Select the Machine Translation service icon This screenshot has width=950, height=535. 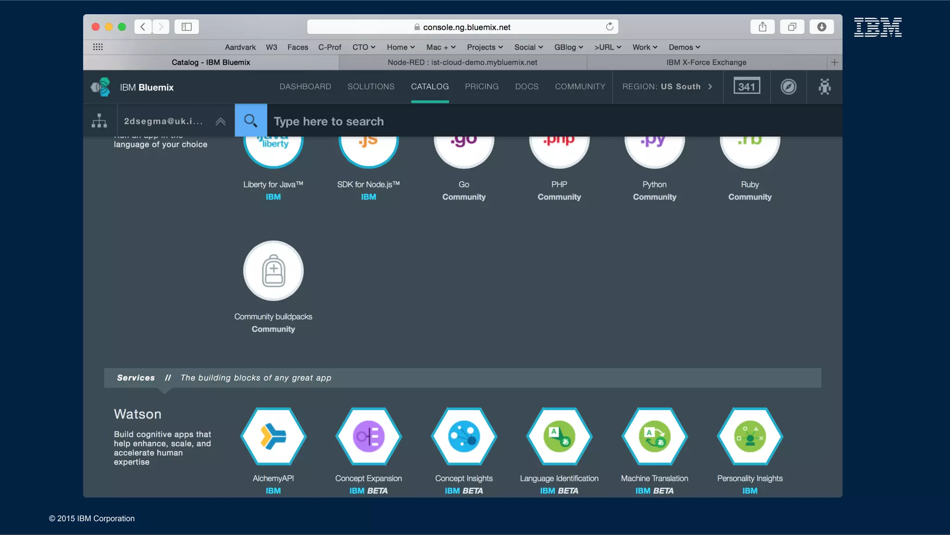[x=654, y=436]
